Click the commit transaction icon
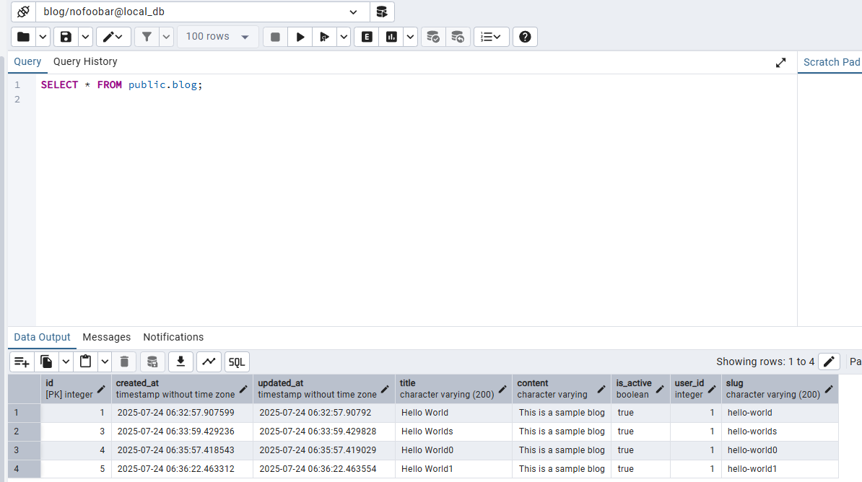Viewport: 862px width, 482px height. (x=433, y=37)
